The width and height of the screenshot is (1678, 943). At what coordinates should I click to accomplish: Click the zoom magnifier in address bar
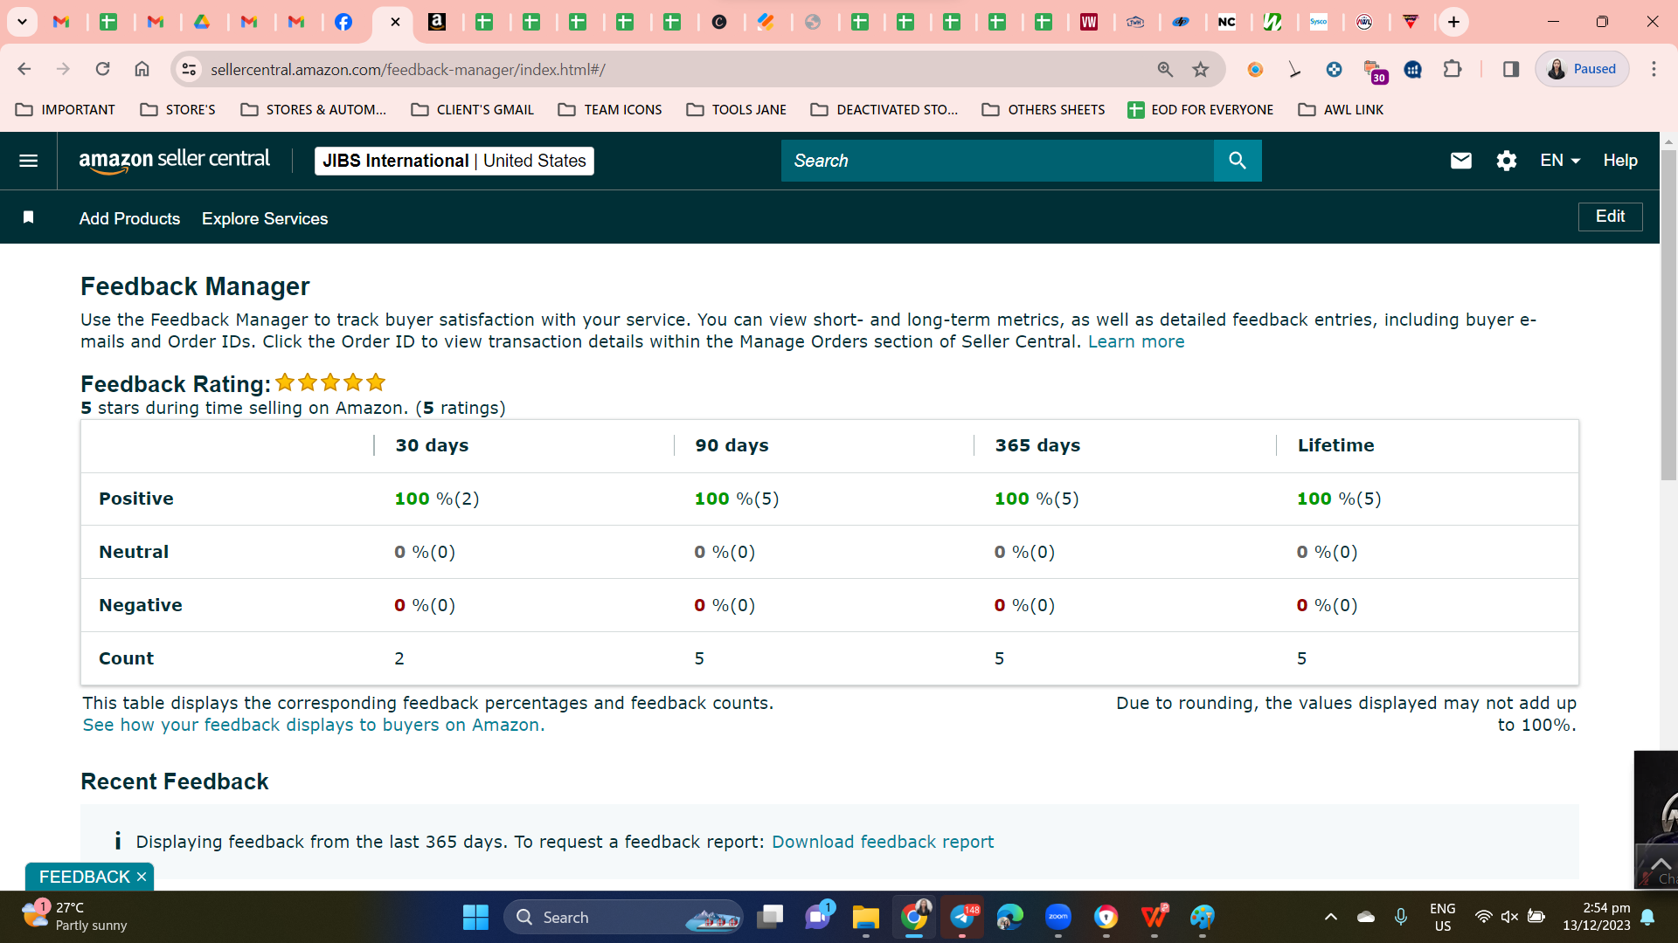(1165, 69)
